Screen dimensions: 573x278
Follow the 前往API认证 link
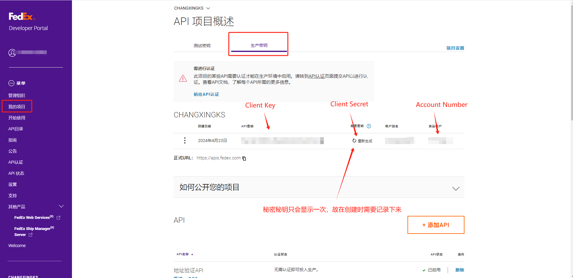[206, 94]
